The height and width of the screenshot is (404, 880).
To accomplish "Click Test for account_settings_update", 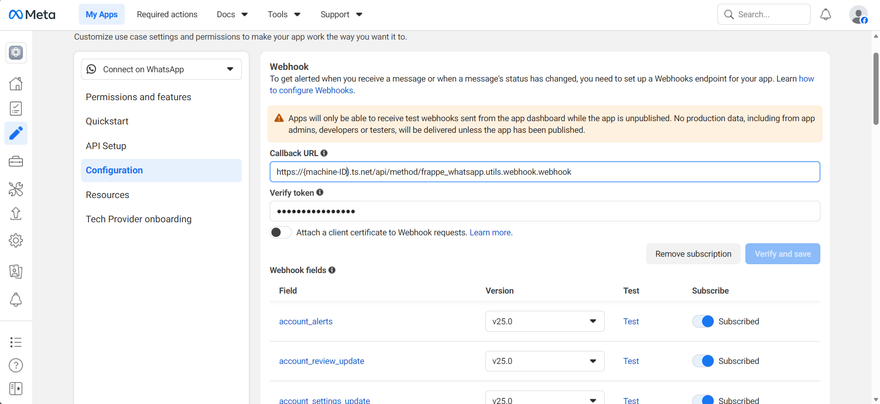I will pos(631,400).
